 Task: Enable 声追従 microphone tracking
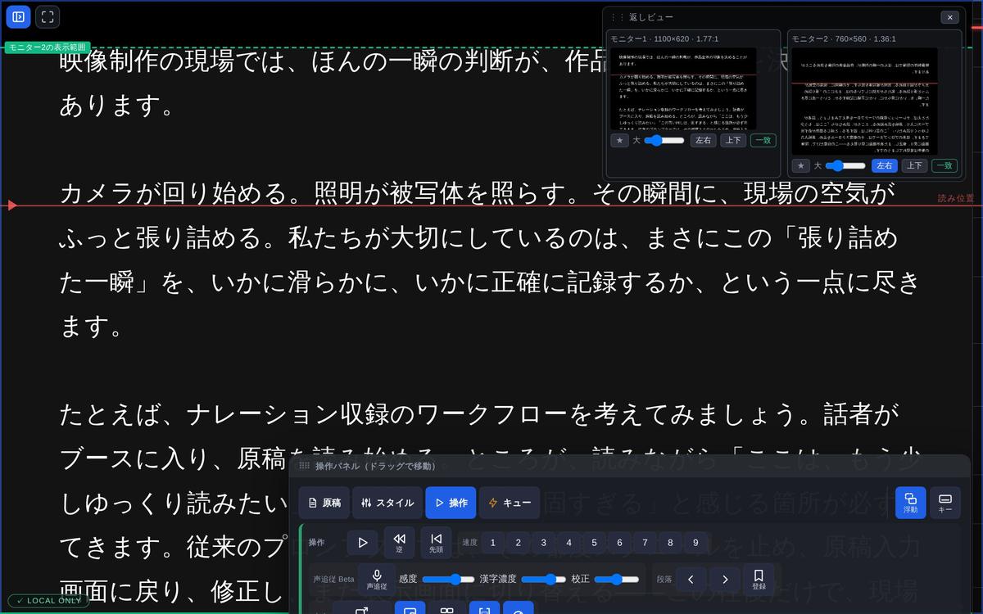[377, 579]
